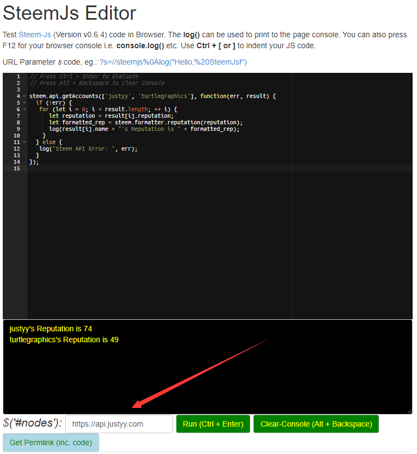Click the comment 'Press Alt + Backspace to Clear Console'

coord(97,83)
